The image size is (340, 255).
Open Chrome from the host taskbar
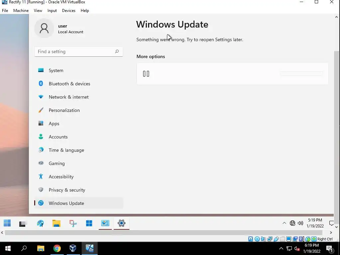57,248
